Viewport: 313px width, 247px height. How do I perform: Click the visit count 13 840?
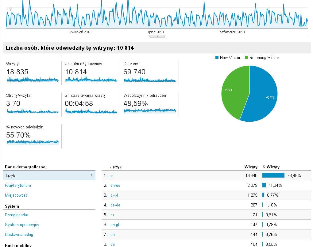[x=251, y=175]
